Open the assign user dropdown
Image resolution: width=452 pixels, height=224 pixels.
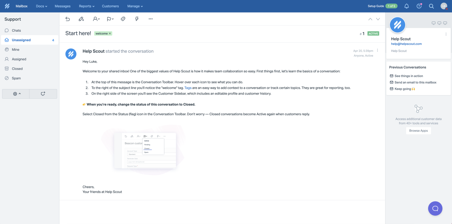[x=96, y=19]
